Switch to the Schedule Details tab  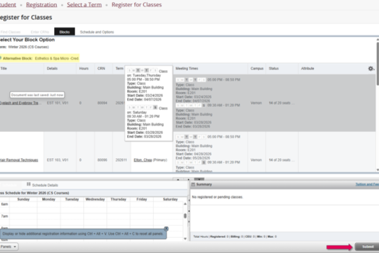click(x=42, y=185)
